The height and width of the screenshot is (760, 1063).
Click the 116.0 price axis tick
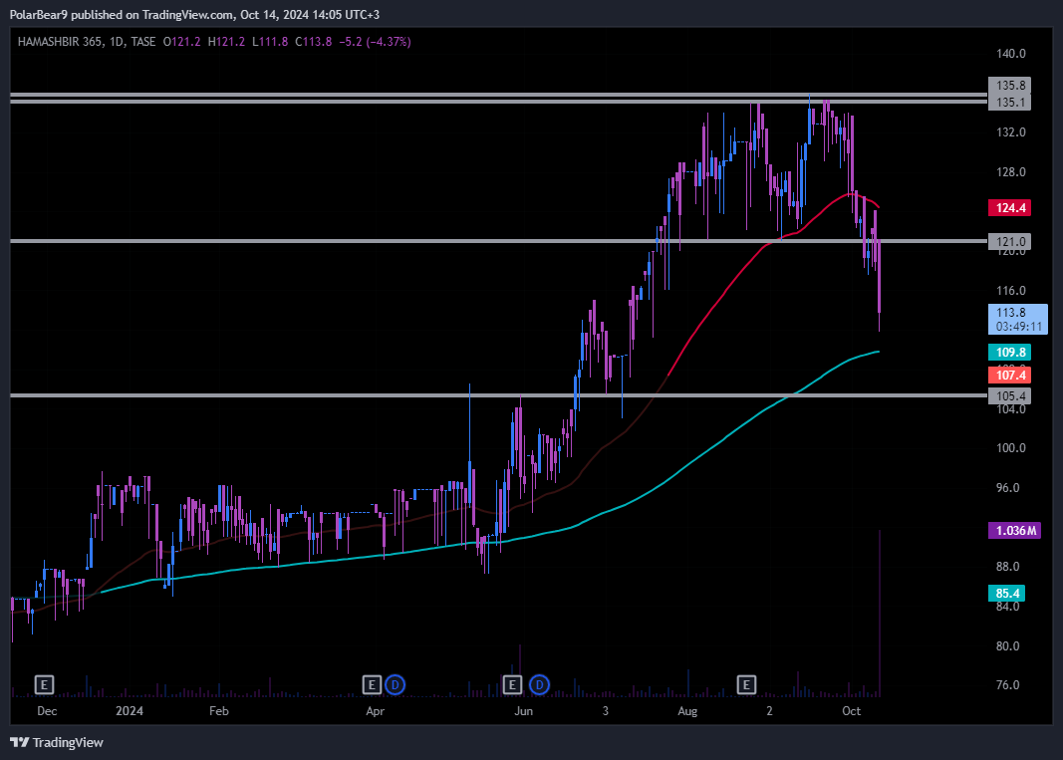click(x=1011, y=291)
